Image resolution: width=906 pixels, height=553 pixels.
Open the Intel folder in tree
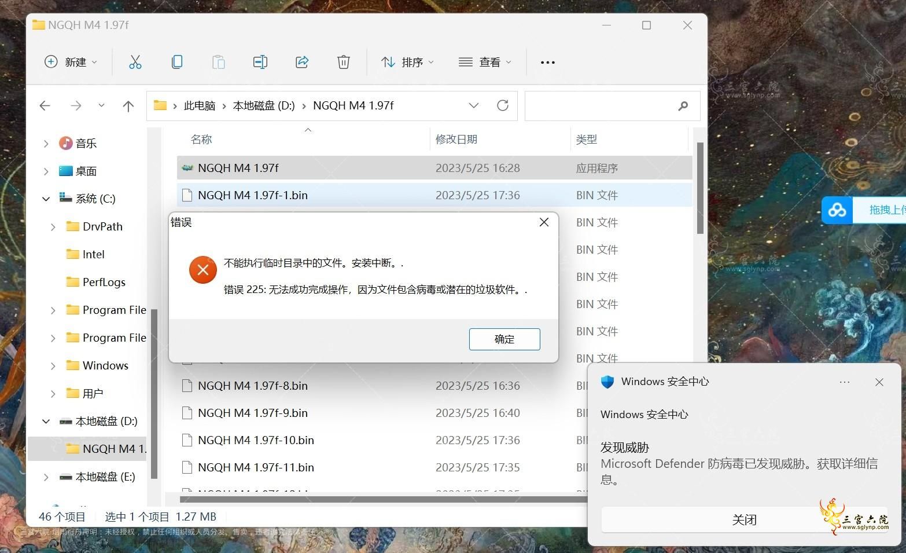point(86,254)
